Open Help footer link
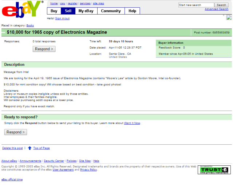Screen dimensions: 233x185 pyautogui.click(x=96, y=161)
